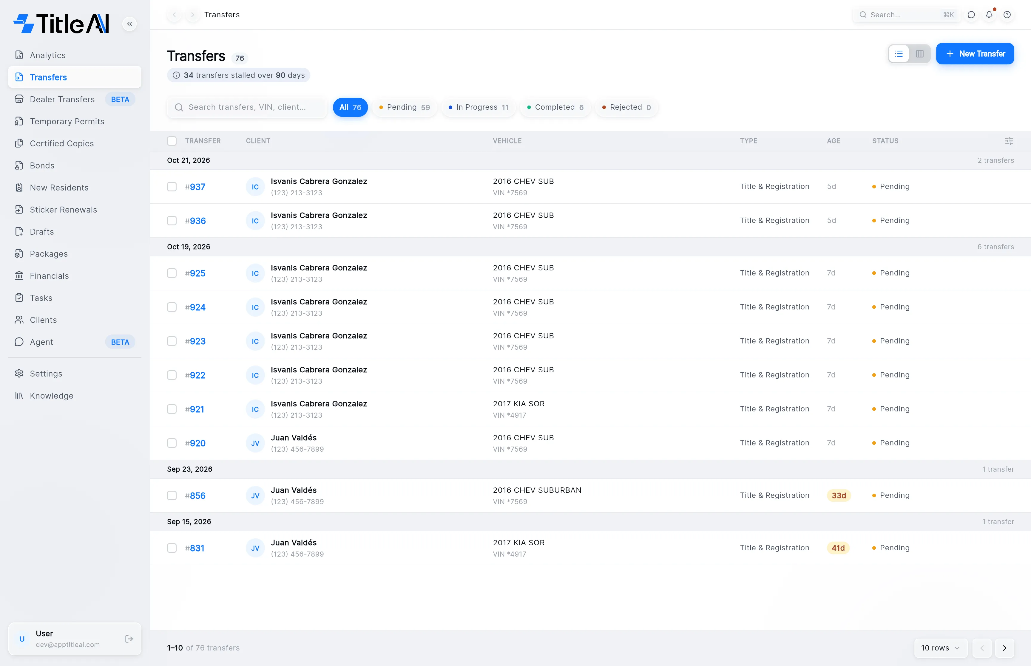Go forward with the right arrow in breadcrumb
The image size is (1031, 666).
point(192,15)
